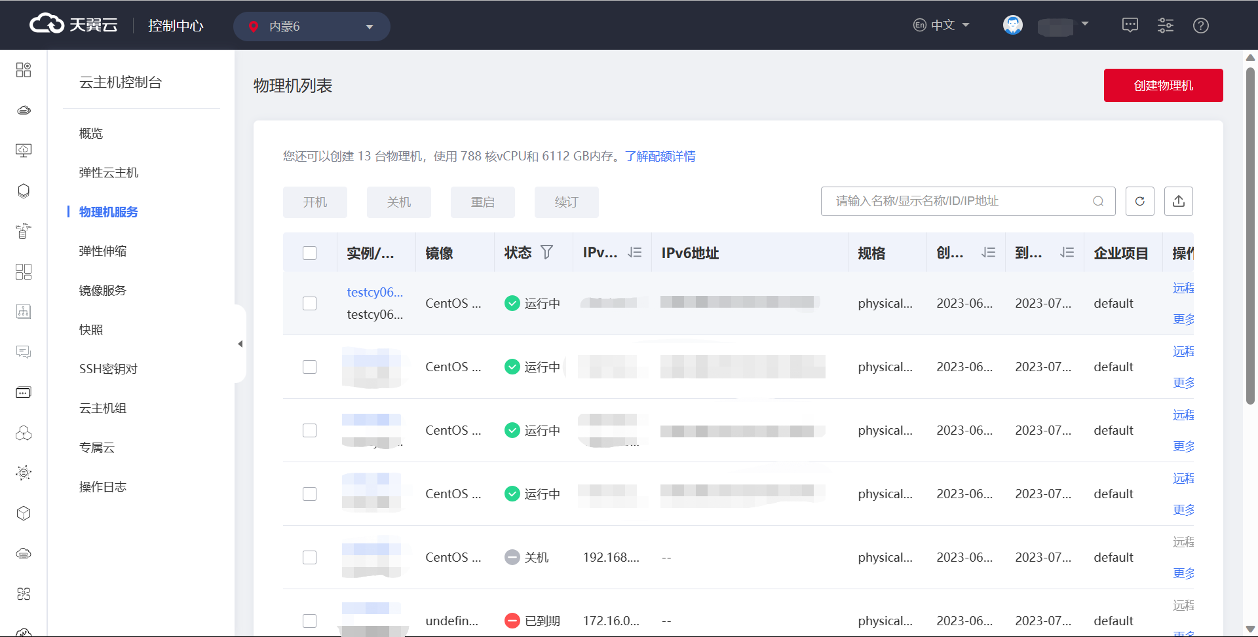Click the refresh list icon button
This screenshot has height=637, width=1258.
(1139, 201)
